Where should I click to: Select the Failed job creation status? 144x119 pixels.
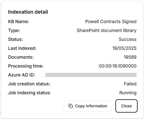[130, 84]
